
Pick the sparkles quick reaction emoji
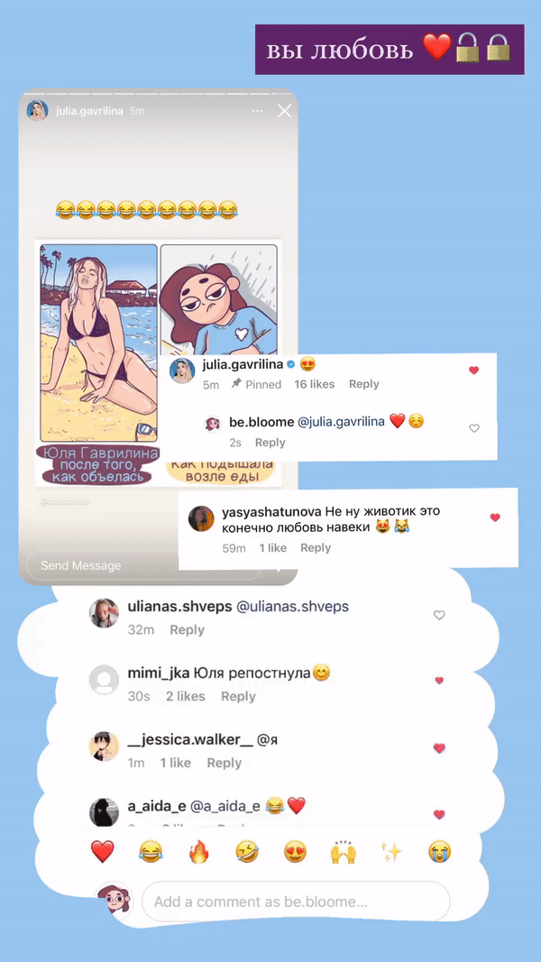pos(390,852)
